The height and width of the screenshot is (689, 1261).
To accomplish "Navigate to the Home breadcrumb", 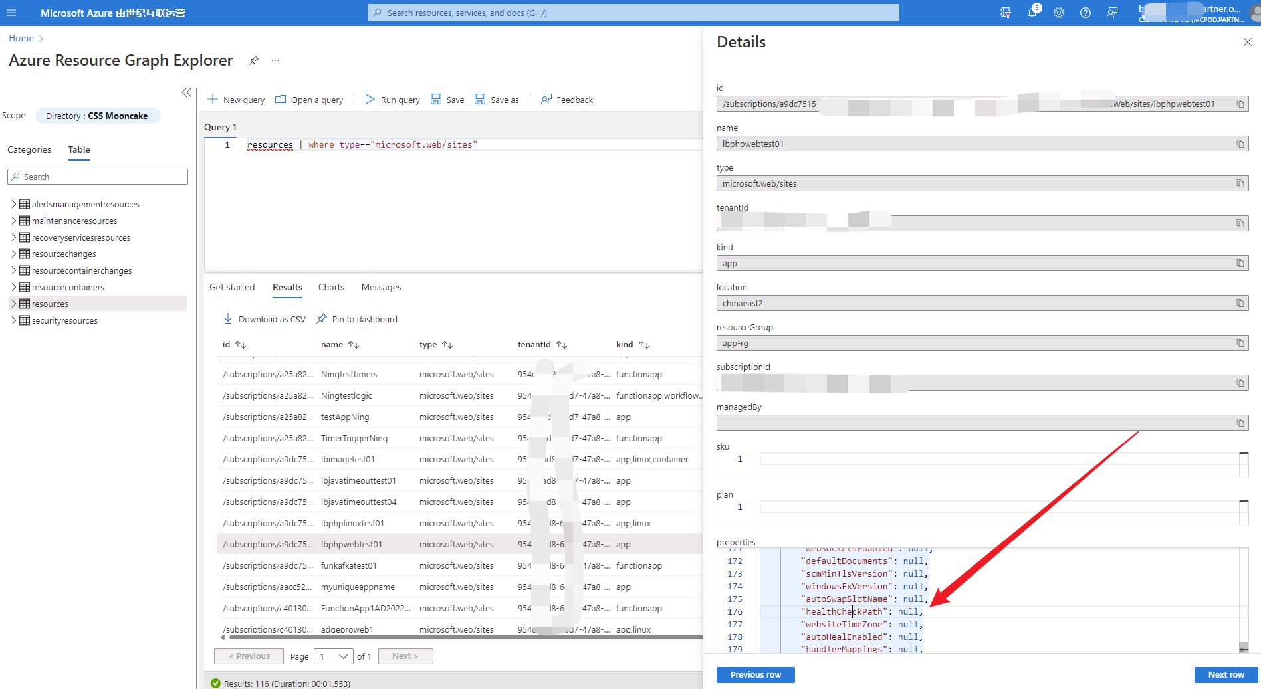I will pyautogui.click(x=21, y=38).
